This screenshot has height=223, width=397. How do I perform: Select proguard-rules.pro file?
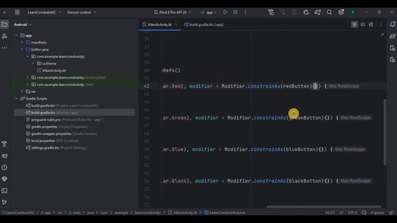pyautogui.click(x=65, y=120)
